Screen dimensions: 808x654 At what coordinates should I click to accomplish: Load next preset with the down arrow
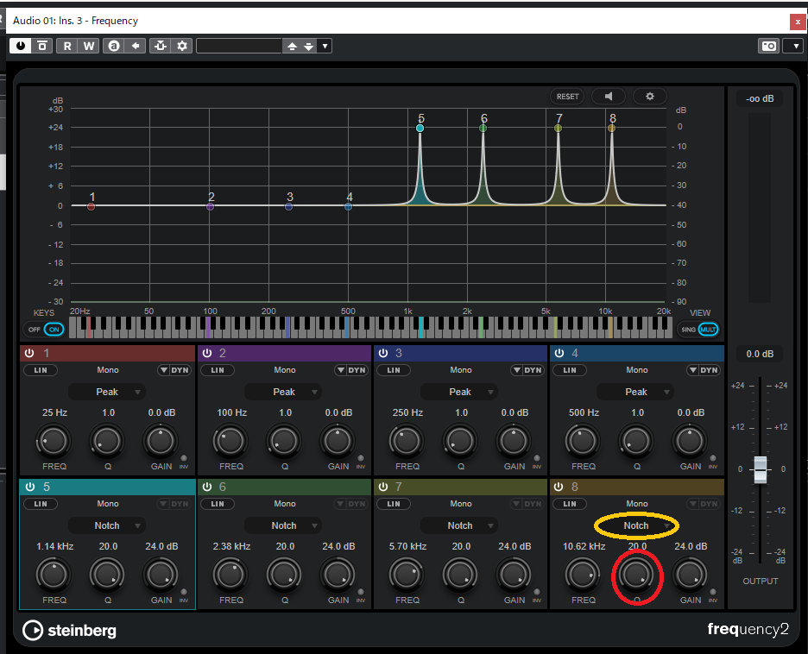click(x=309, y=47)
